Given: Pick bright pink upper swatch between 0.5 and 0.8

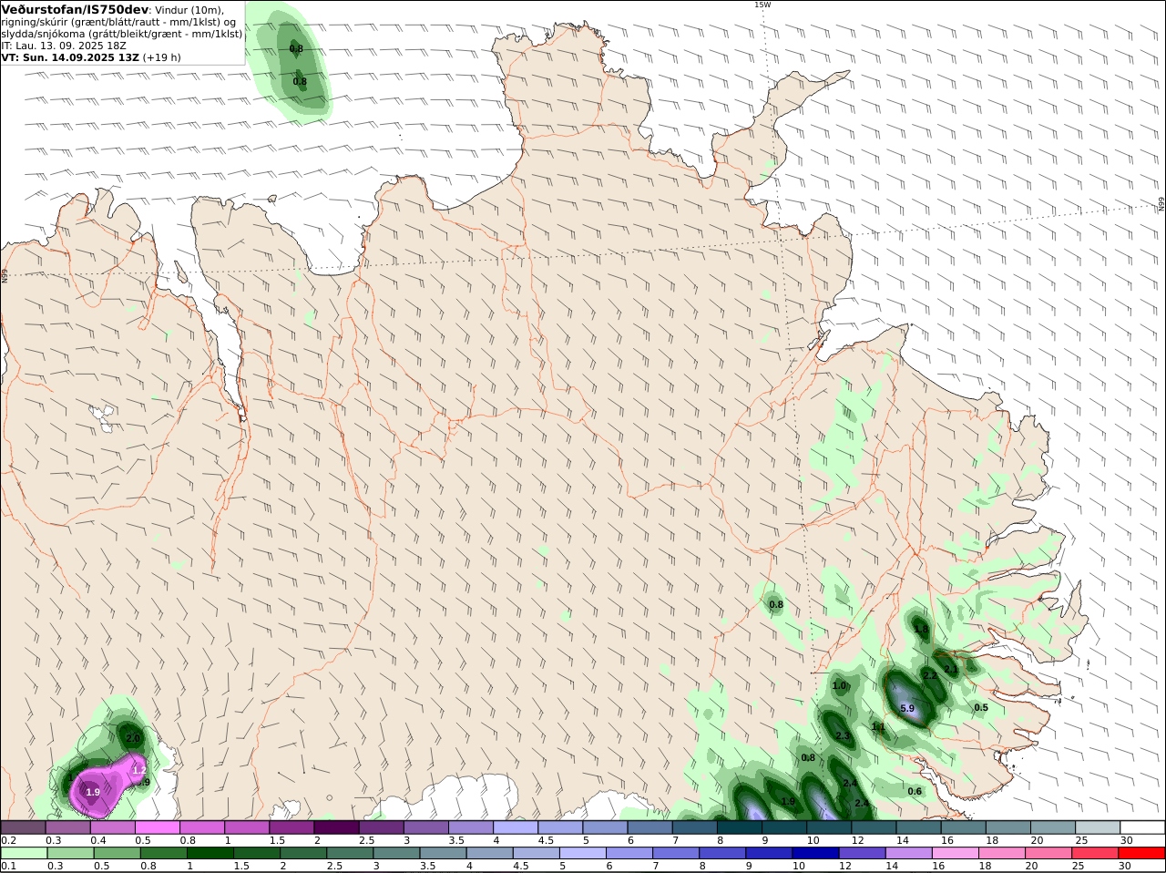Looking at the screenshot, I should click(158, 827).
